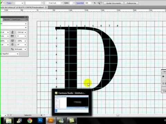Viewport: 166px width, 124px height.
Task: Open the Español language dropdown
Action: 17,54
